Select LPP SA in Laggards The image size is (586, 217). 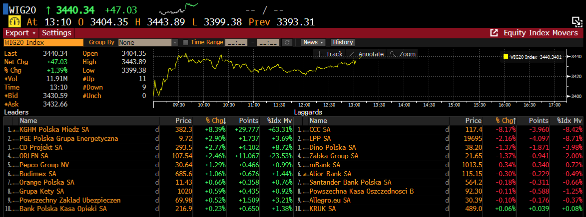click(439, 138)
